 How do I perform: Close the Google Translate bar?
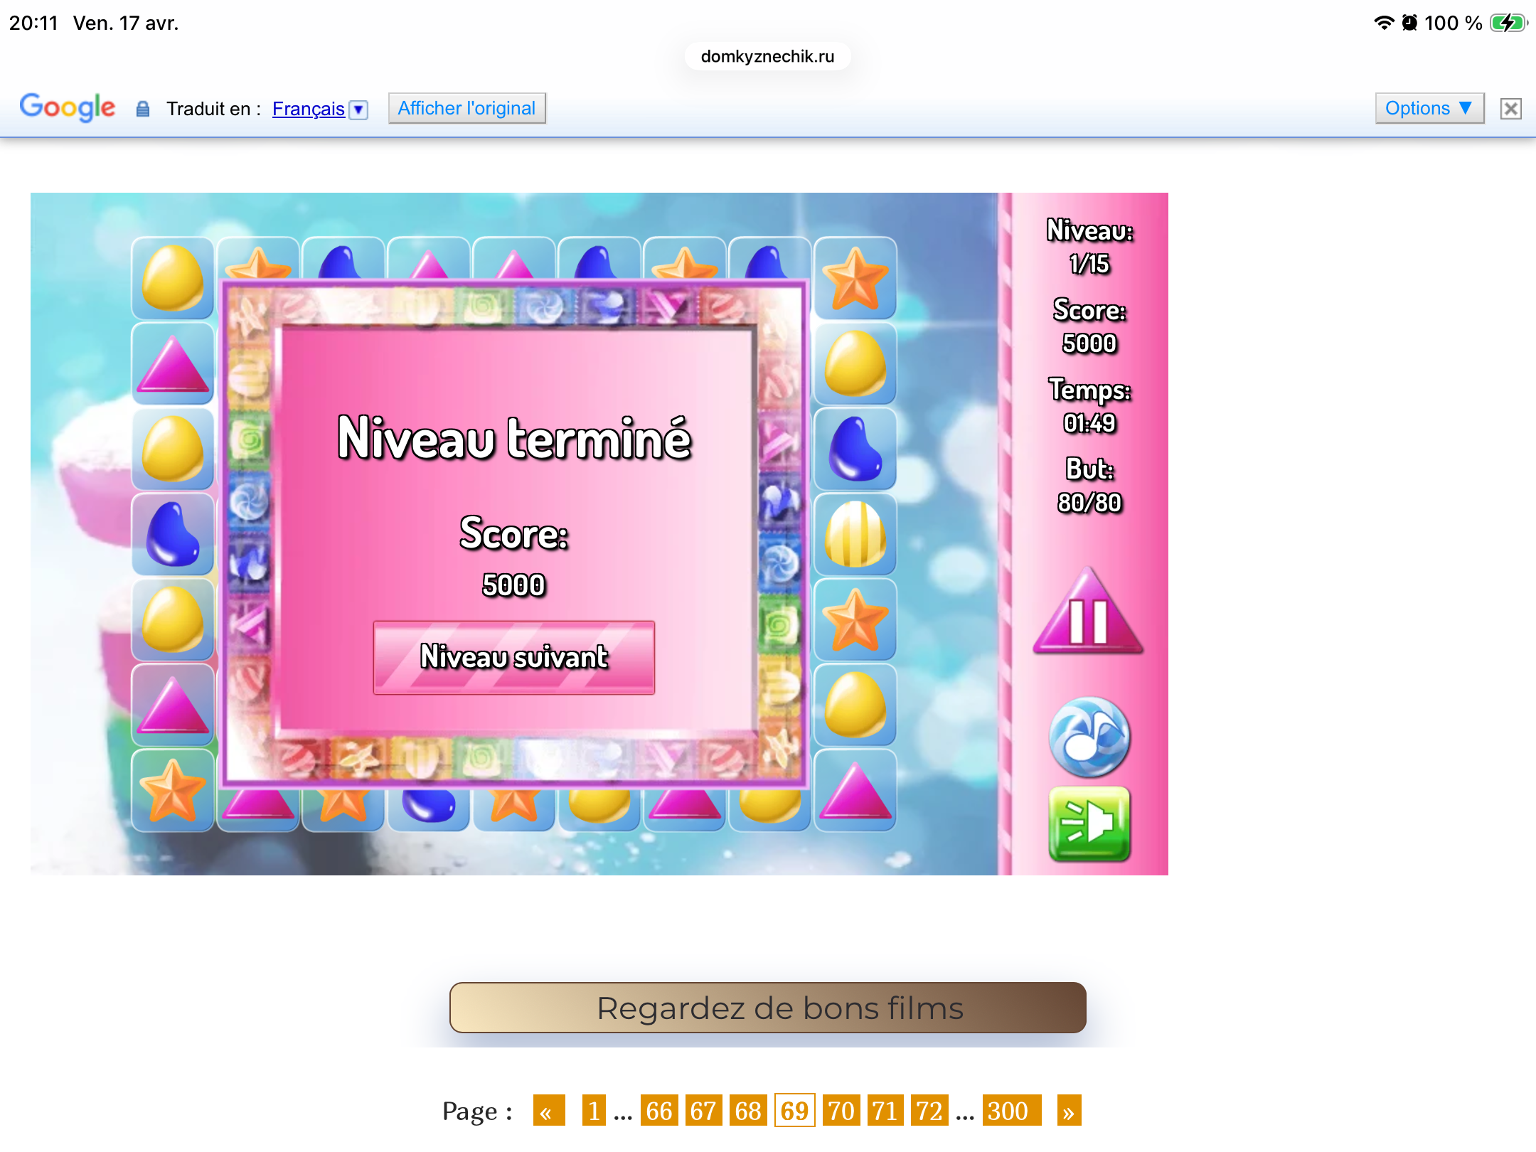pyautogui.click(x=1510, y=109)
